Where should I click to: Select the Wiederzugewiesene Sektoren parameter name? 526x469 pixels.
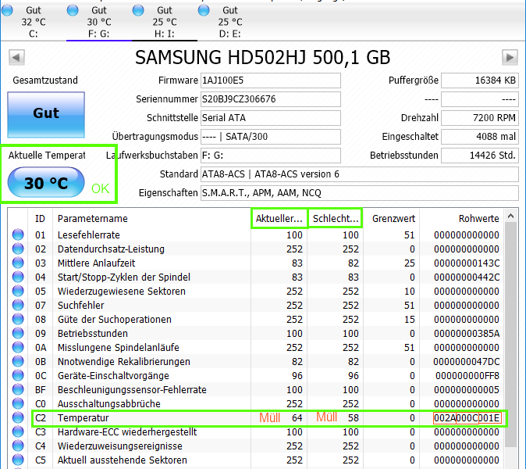coord(122,292)
